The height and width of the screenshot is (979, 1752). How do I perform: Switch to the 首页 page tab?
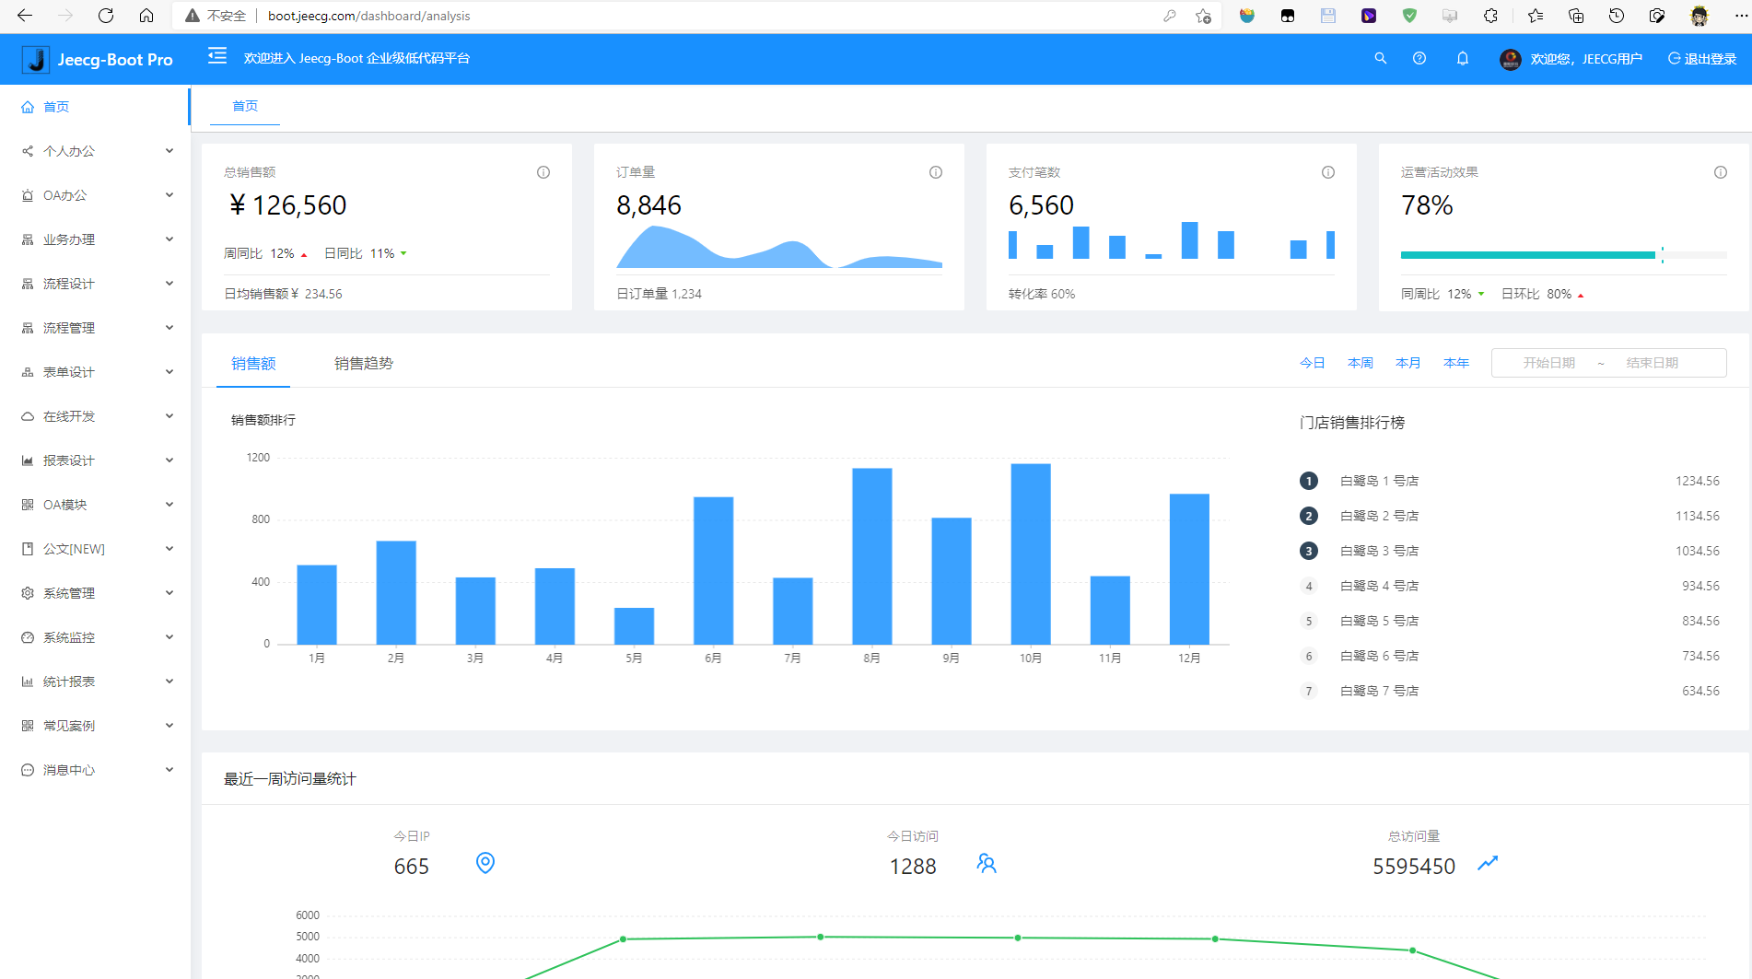pos(245,106)
